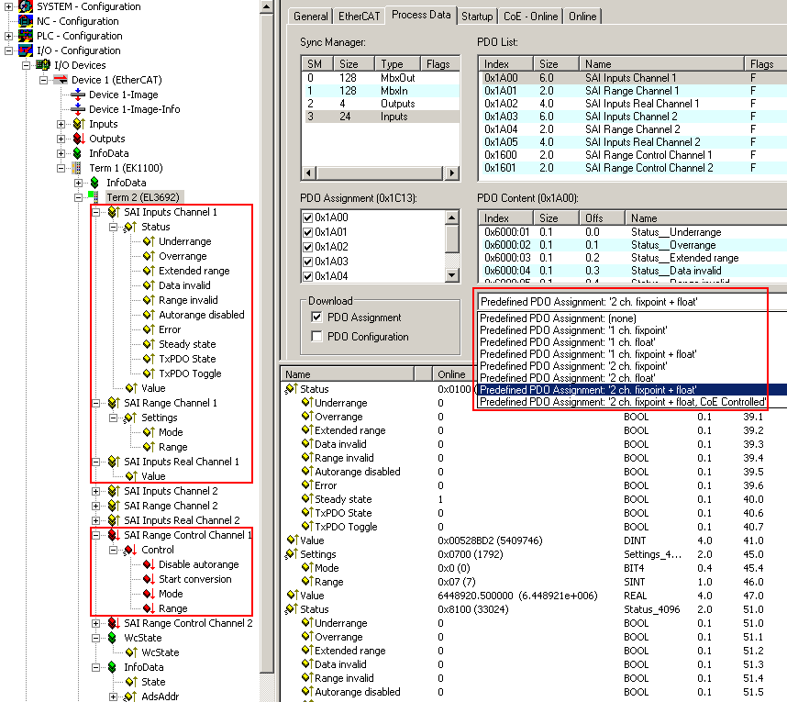
Task: Click the I/O Devices icon
Action: [x=43, y=65]
